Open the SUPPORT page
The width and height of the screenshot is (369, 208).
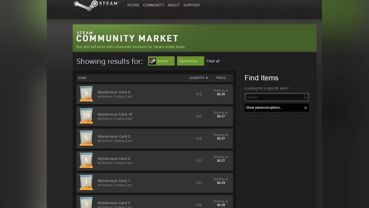click(x=192, y=5)
